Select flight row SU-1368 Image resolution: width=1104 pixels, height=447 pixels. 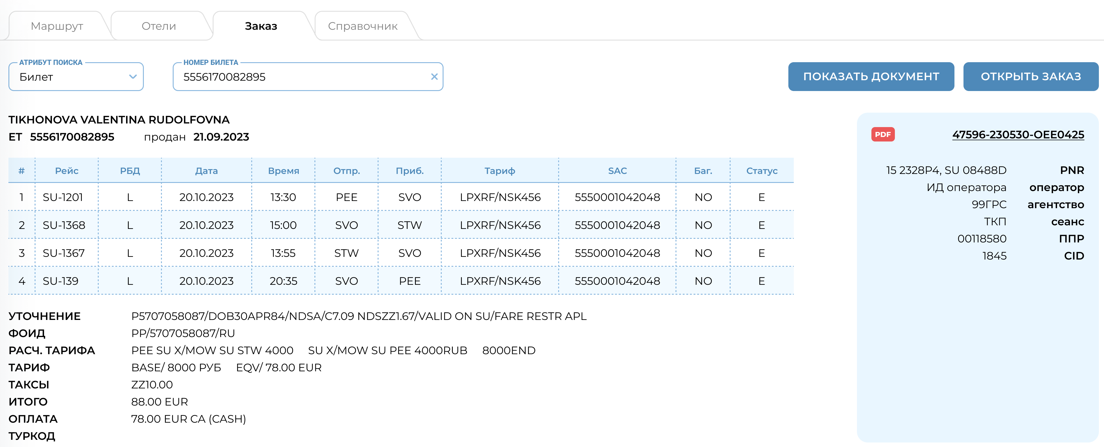pos(64,225)
